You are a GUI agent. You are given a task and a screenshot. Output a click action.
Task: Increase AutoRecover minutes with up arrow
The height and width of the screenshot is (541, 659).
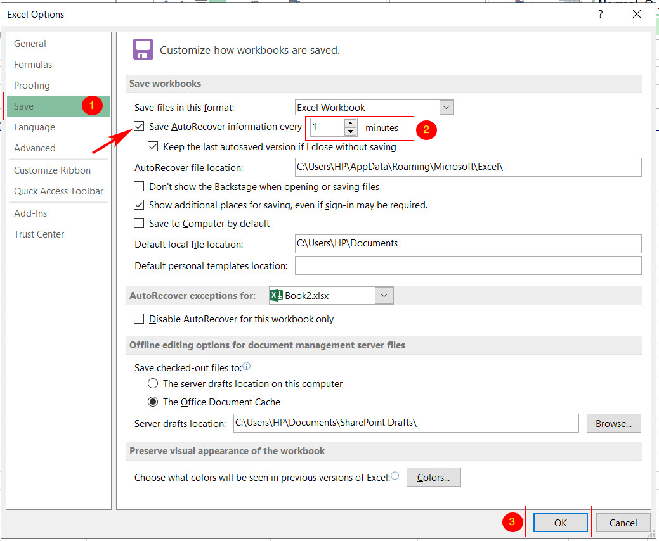point(351,123)
